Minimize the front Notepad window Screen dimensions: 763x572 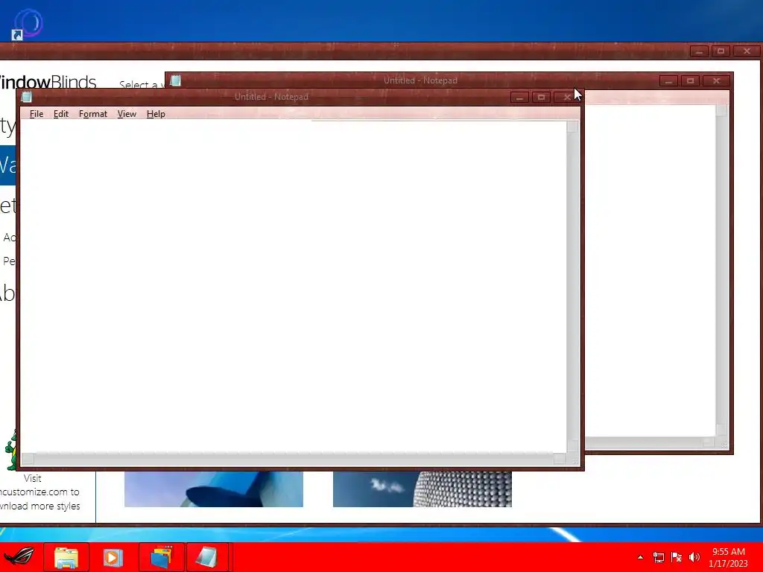click(519, 98)
